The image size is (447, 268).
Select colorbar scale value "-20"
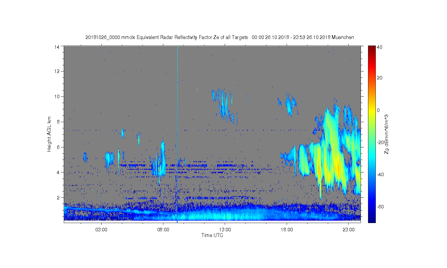click(x=380, y=142)
